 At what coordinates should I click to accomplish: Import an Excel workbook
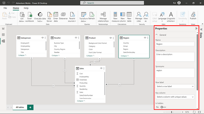(x=29, y=17)
